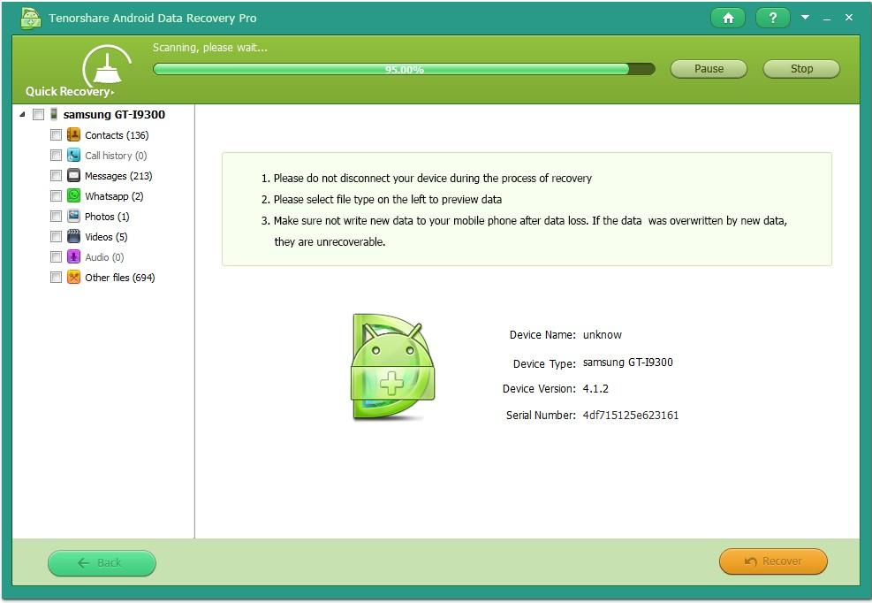Open the title bar dropdown arrow menu
The image size is (872, 603).
805,18
